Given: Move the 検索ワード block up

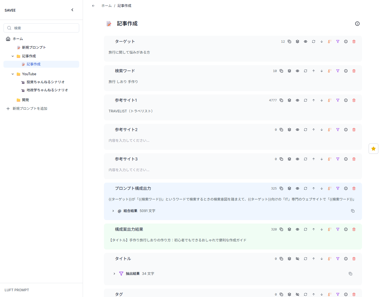Looking at the screenshot, I should (x=314, y=71).
